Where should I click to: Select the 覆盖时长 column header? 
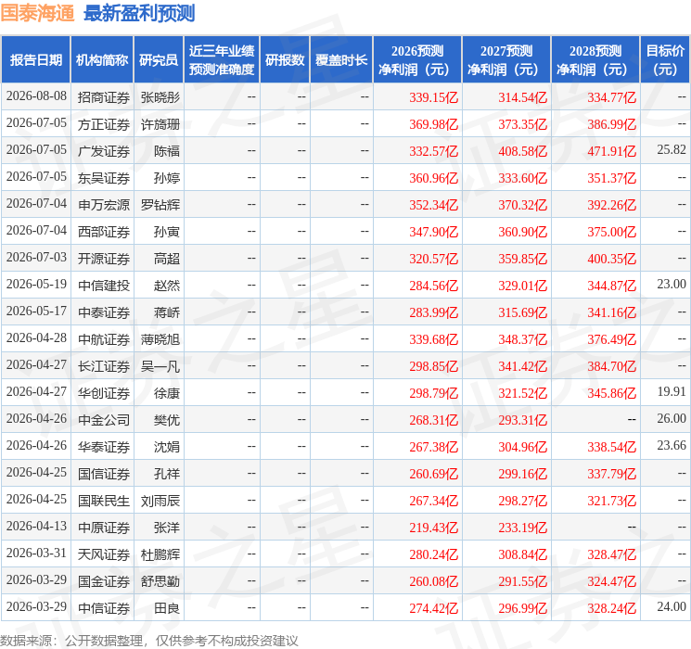341,60
